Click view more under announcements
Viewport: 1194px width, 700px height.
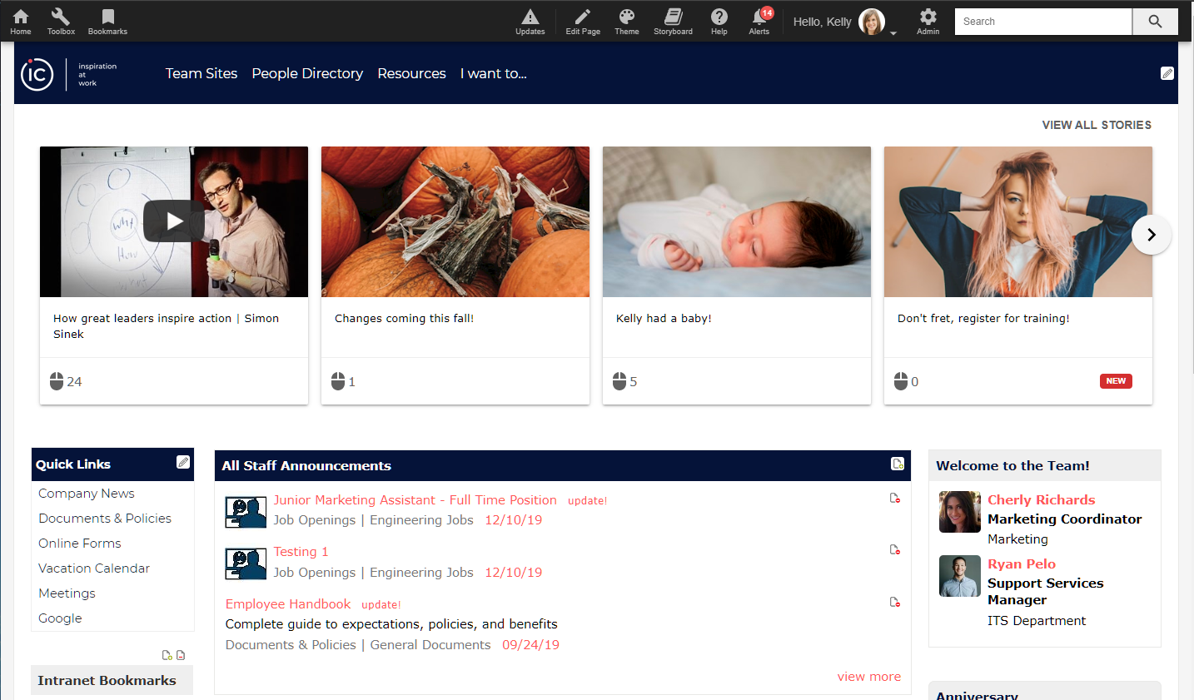[868, 677]
